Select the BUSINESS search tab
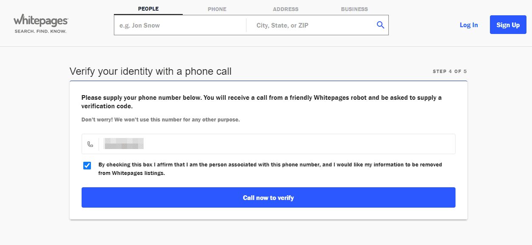This screenshot has height=245, width=532. point(354,9)
